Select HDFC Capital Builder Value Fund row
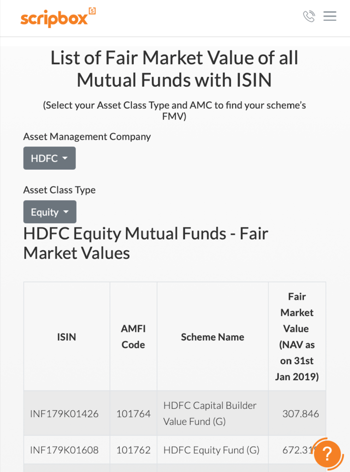Screen dimensions: 350x472 pyautogui.click(x=175, y=413)
